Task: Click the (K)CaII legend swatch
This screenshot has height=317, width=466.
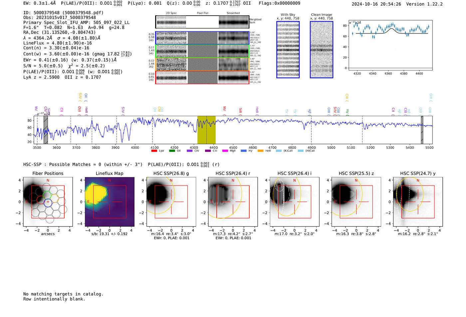Action: point(279,151)
